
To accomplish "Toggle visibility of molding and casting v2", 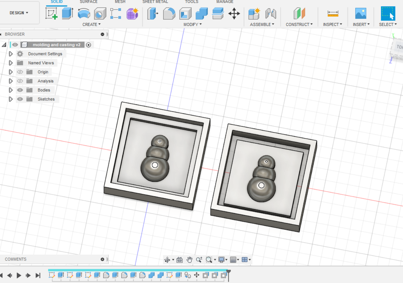I will pos(15,45).
